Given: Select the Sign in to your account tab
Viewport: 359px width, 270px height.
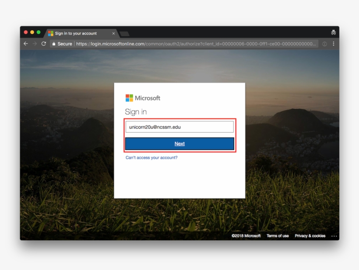Looking at the screenshot, I should (x=79, y=33).
